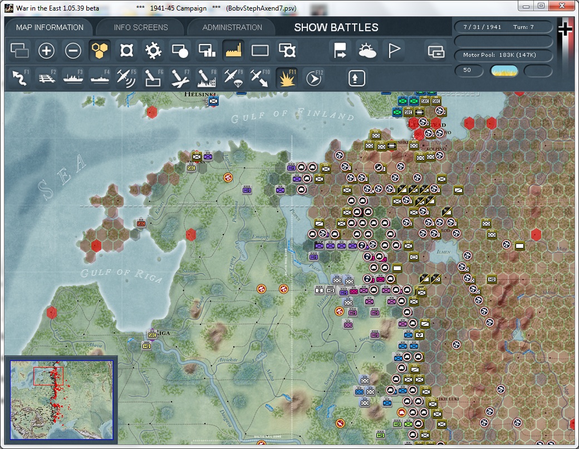Click the minimap in the corner
Screen dimensions: 579x449
click(62, 400)
